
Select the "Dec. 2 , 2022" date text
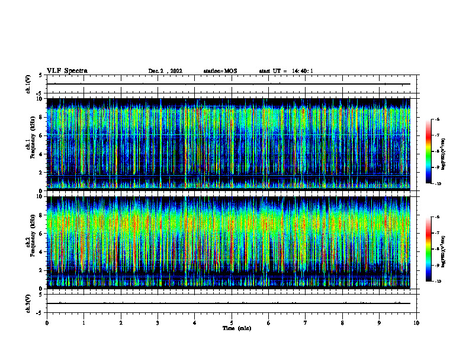165,71
